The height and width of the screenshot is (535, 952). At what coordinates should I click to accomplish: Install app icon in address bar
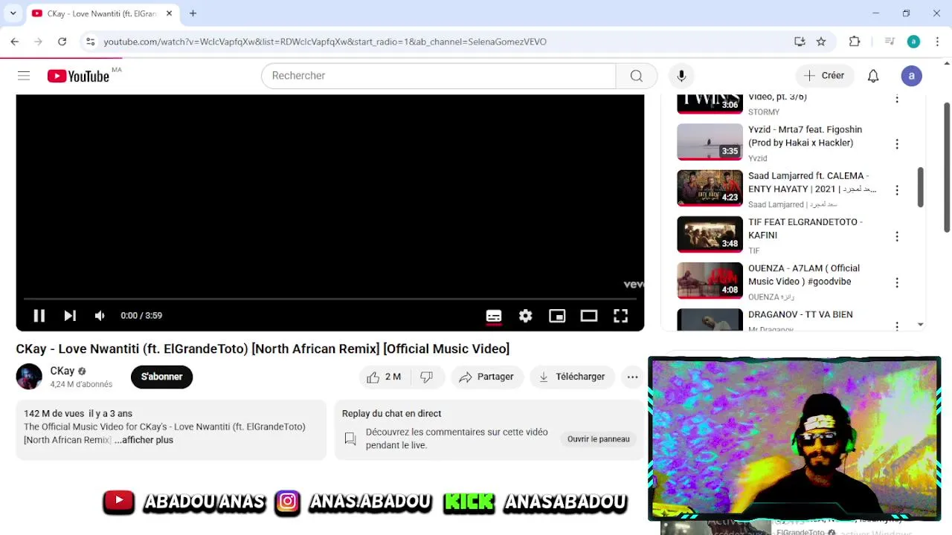pos(800,42)
